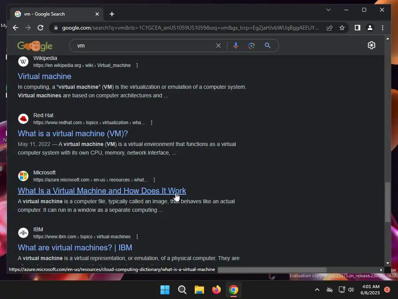Open the tab search dropdown arrow
Image resolution: width=398 pixels, height=299 pixels.
point(328,10)
